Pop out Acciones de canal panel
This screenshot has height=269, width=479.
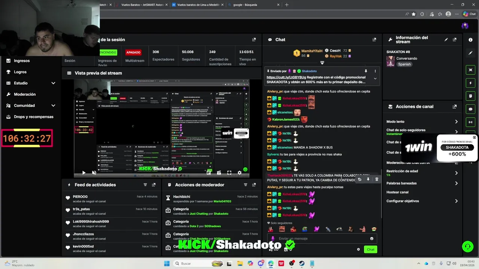455,106
